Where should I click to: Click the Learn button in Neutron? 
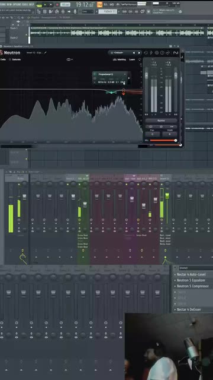point(132,59)
